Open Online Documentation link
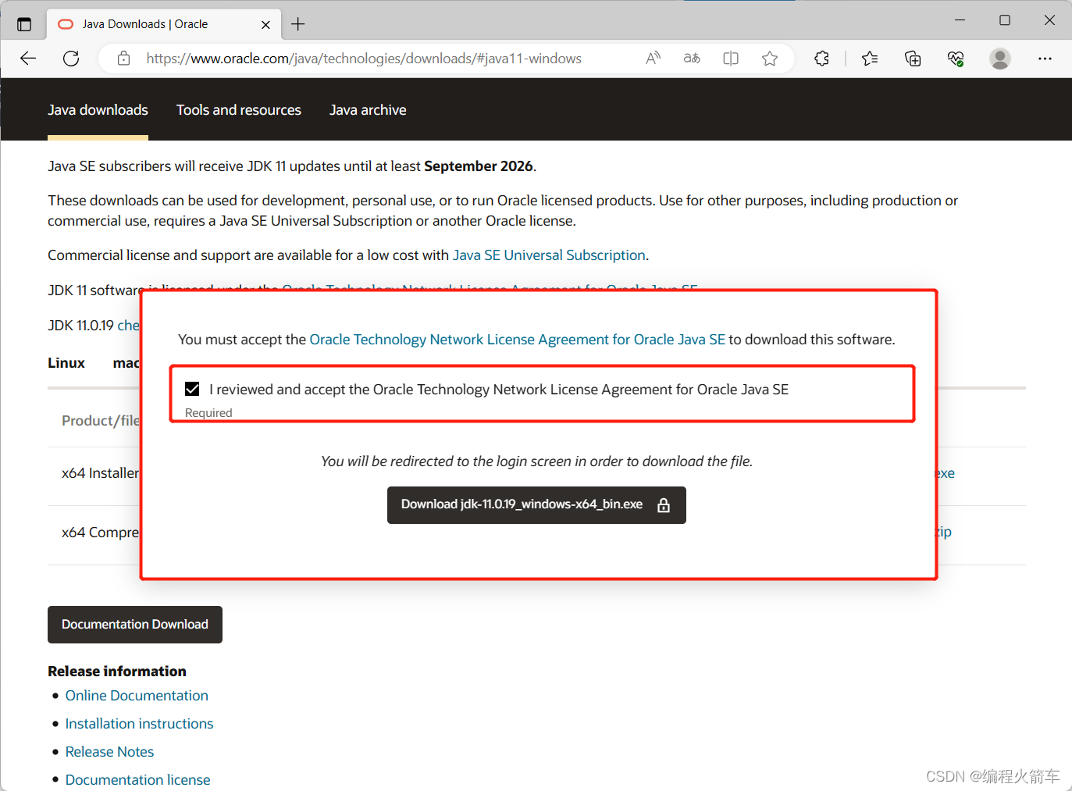The width and height of the screenshot is (1072, 791). (137, 696)
